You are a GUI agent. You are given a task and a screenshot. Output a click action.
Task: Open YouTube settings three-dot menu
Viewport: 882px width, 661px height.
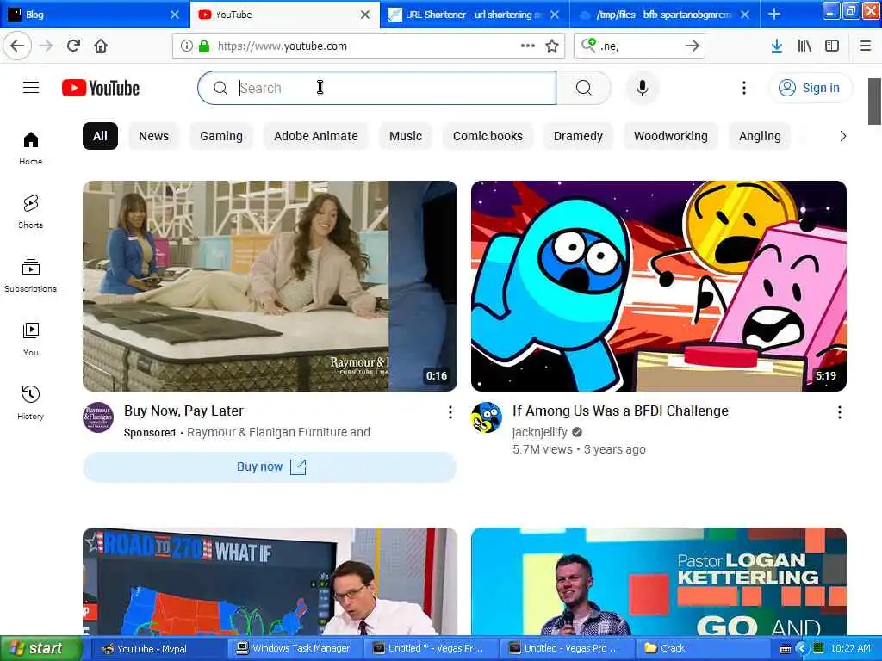click(743, 88)
